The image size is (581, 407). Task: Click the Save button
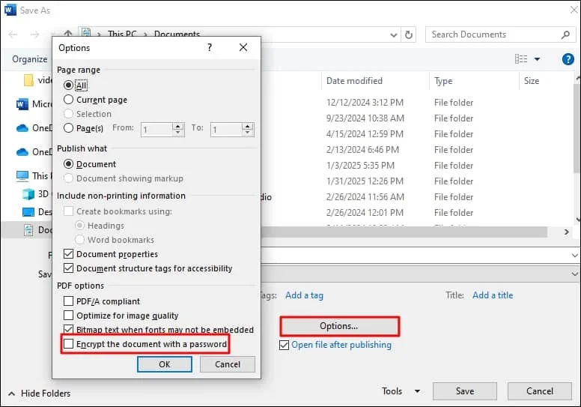465,391
